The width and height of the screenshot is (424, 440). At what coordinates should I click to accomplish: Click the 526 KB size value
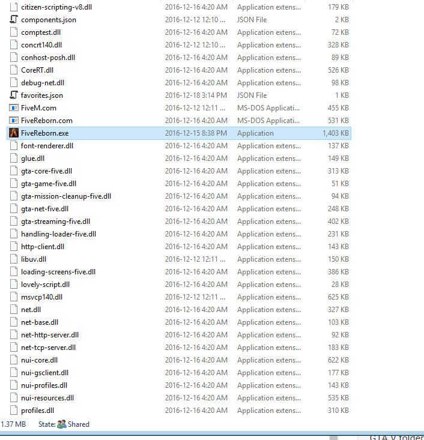[x=338, y=70]
